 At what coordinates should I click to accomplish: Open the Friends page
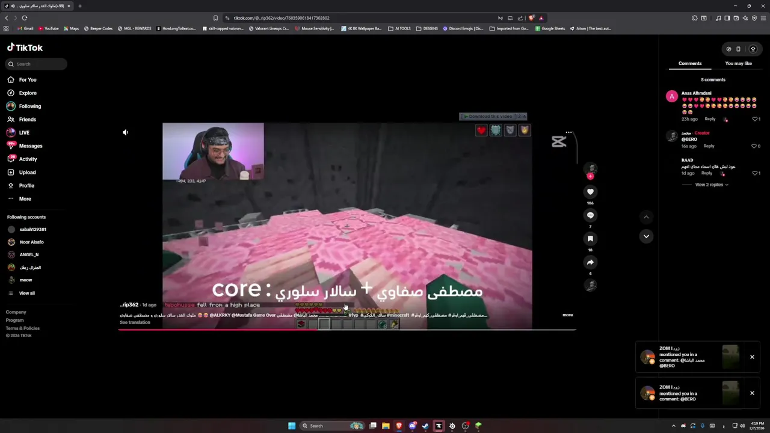pyautogui.click(x=22, y=119)
